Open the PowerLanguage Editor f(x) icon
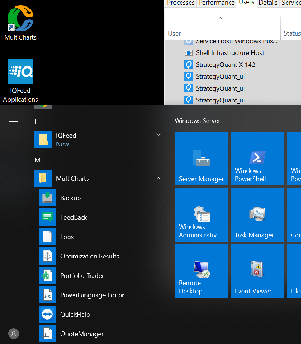 tap(47, 295)
